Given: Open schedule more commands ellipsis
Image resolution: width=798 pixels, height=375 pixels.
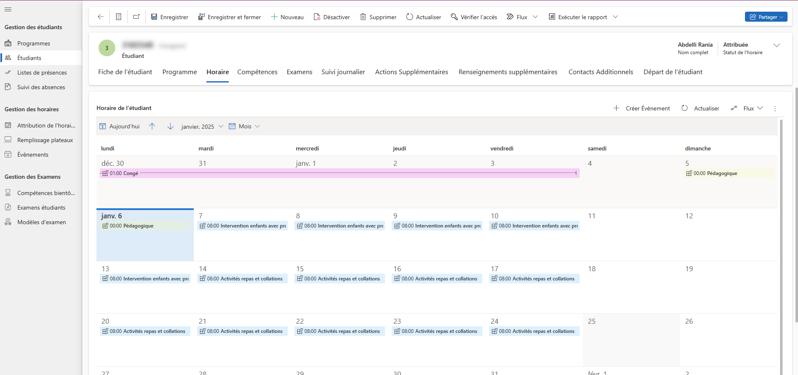Looking at the screenshot, I should click(x=775, y=108).
